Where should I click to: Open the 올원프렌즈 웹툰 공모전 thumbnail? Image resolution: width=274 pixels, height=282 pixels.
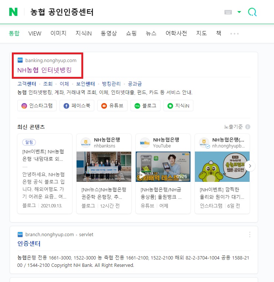[222, 167]
